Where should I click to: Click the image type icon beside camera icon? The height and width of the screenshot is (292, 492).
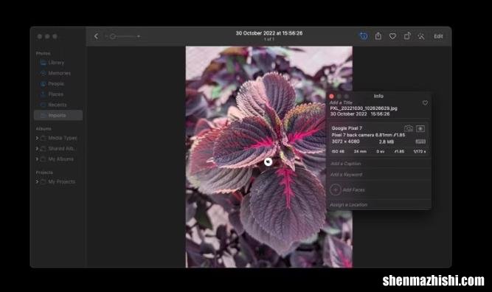pyautogui.click(x=420, y=128)
